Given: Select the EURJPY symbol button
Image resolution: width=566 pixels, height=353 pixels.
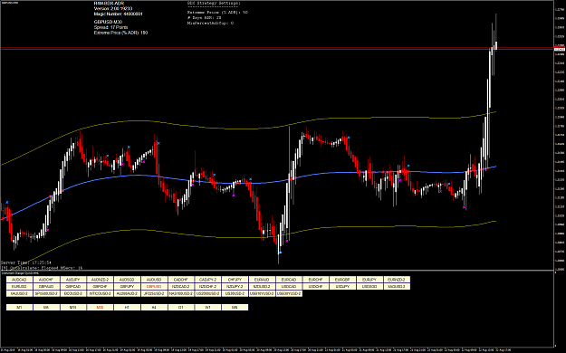Looking at the screenshot, I should coord(369,280).
